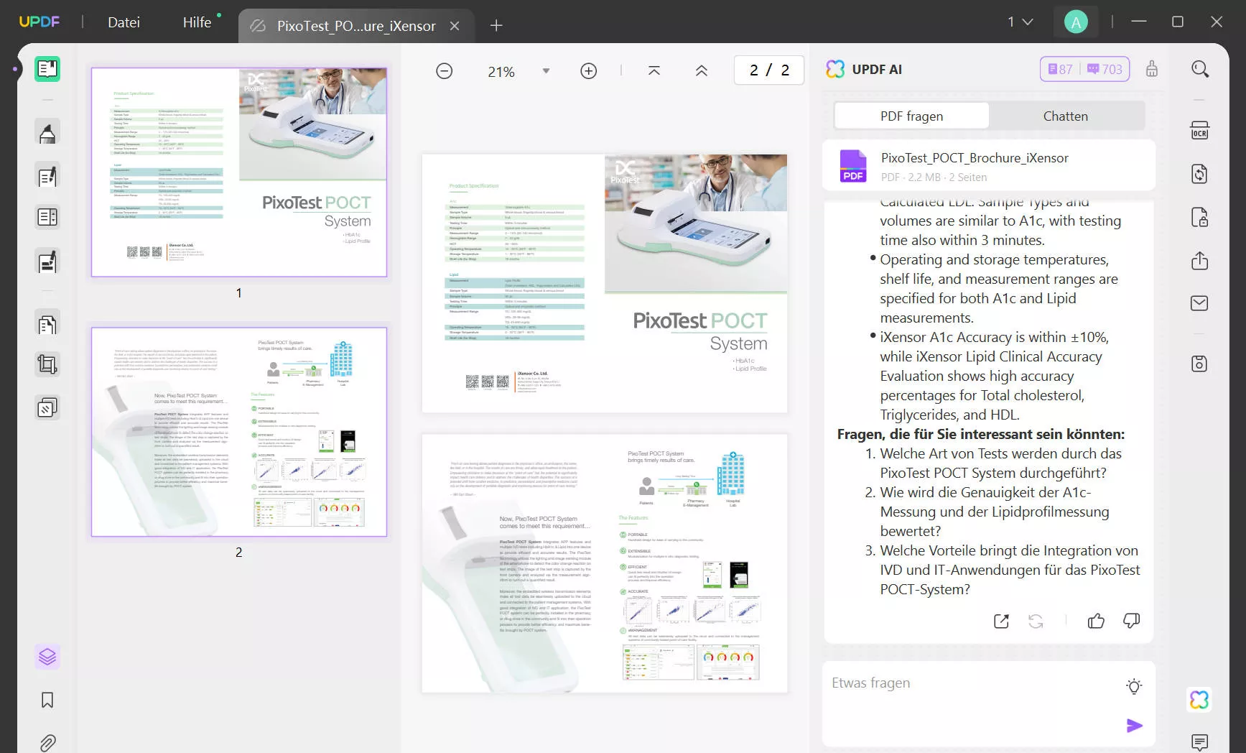The height and width of the screenshot is (753, 1246).
Task: Close the PixoTest document tab
Action: (x=455, y=26)
